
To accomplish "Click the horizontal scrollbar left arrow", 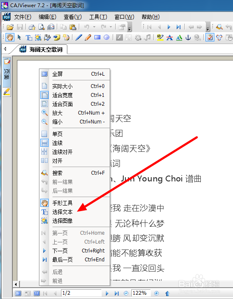I will point(16,285).
